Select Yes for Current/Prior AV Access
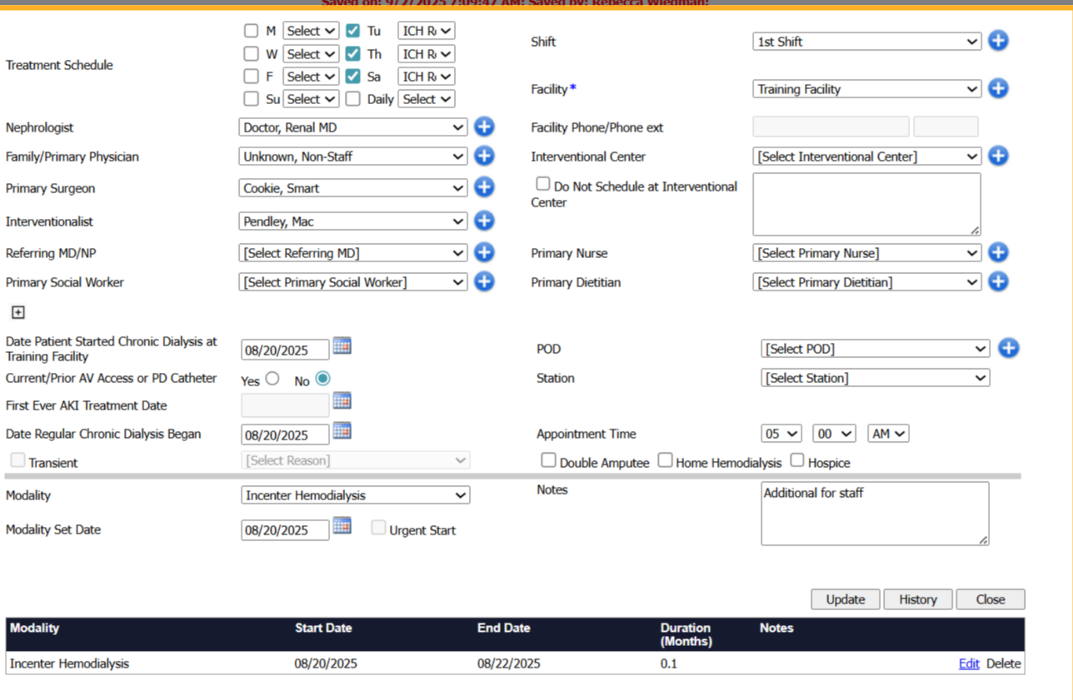The height and width of the screenshot is (700, 1073). click(x=273, y=379)
